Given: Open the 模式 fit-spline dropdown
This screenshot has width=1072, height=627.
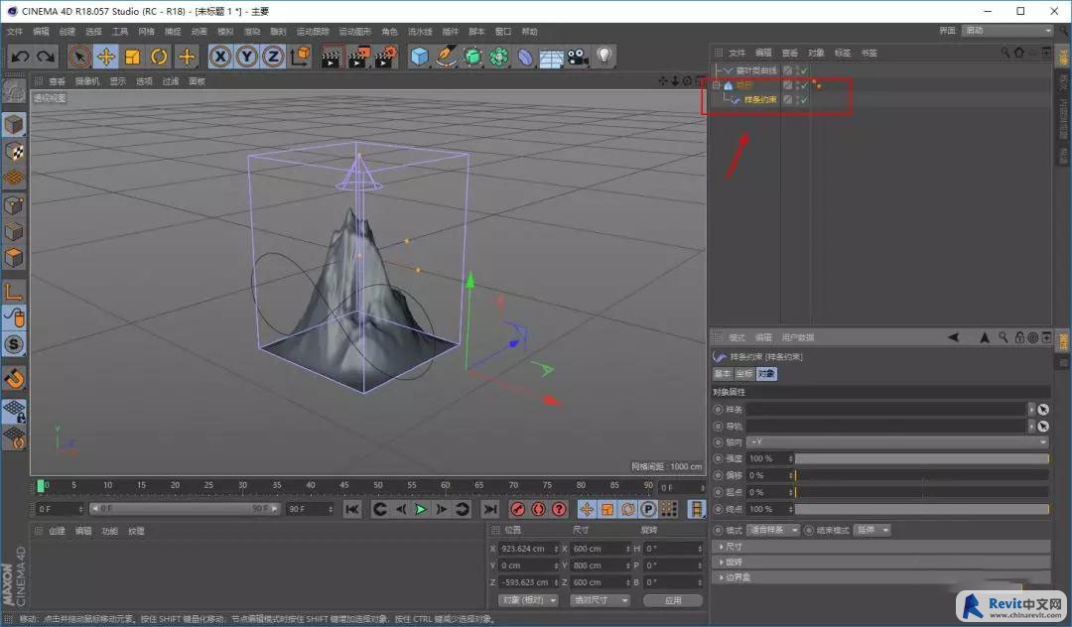Looking at the screenshot, I should click(x=773, y=530).
